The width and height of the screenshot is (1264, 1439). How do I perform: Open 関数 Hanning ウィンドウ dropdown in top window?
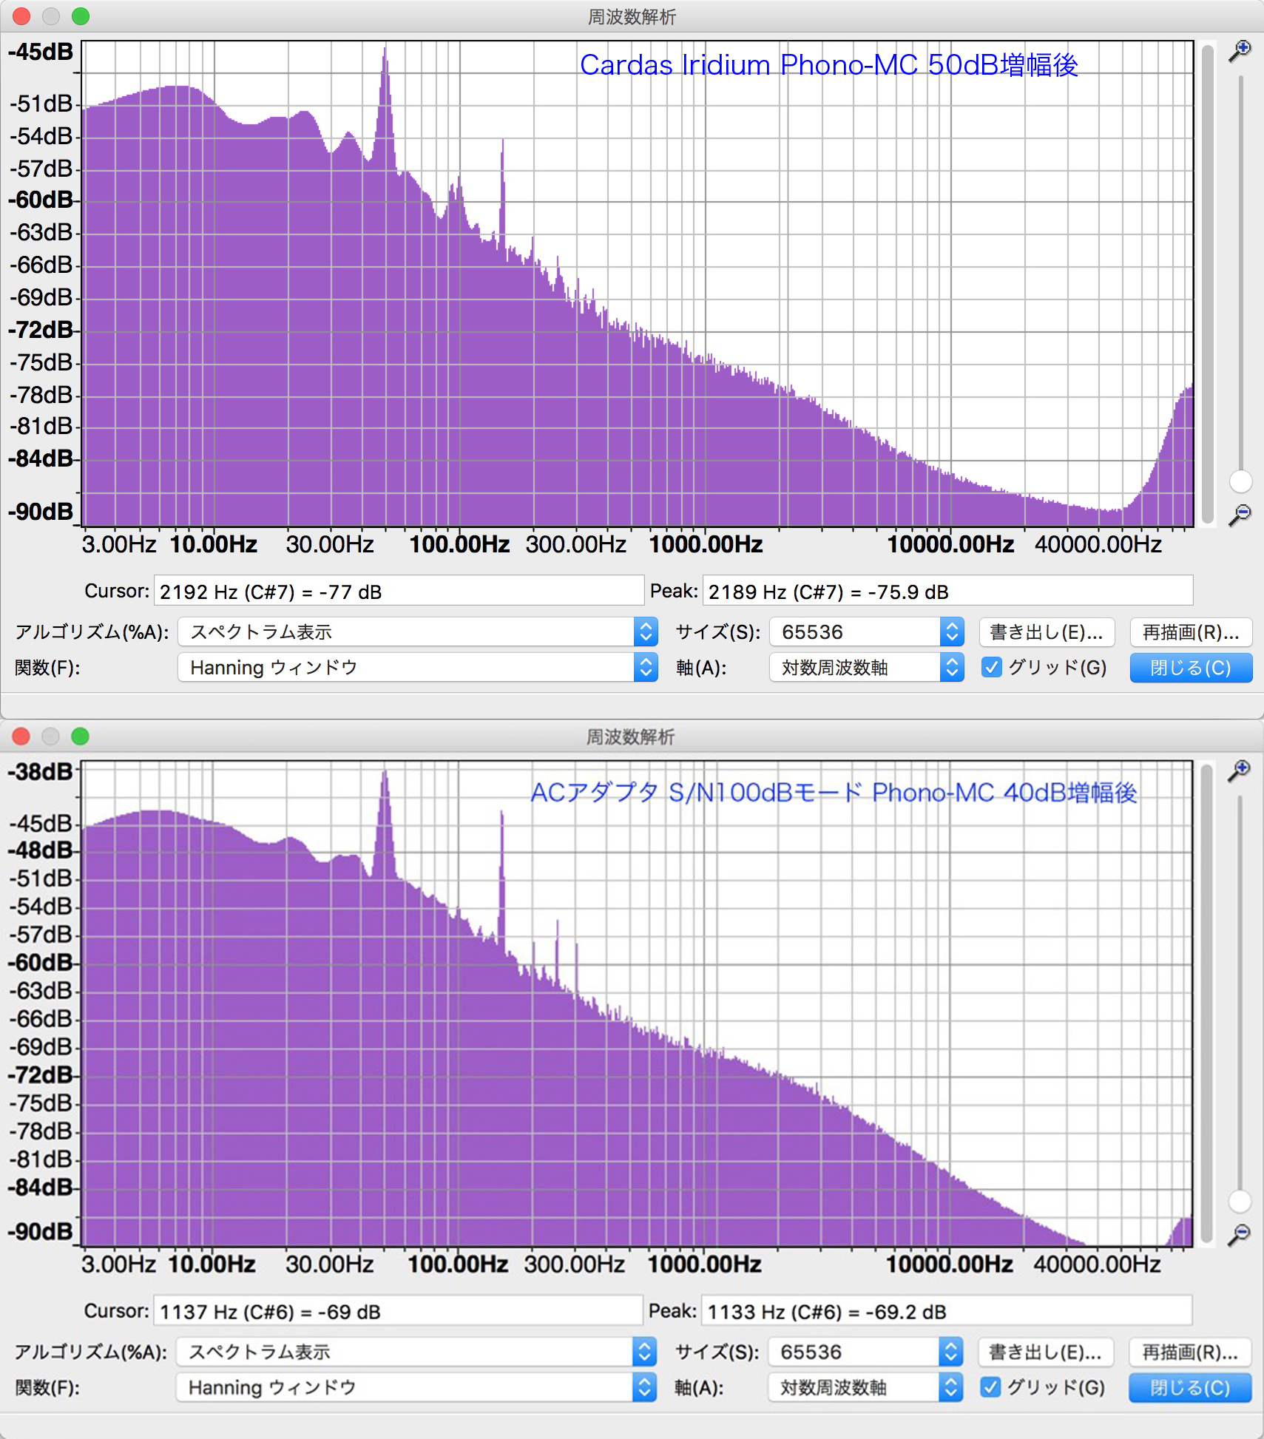point(418,668)
